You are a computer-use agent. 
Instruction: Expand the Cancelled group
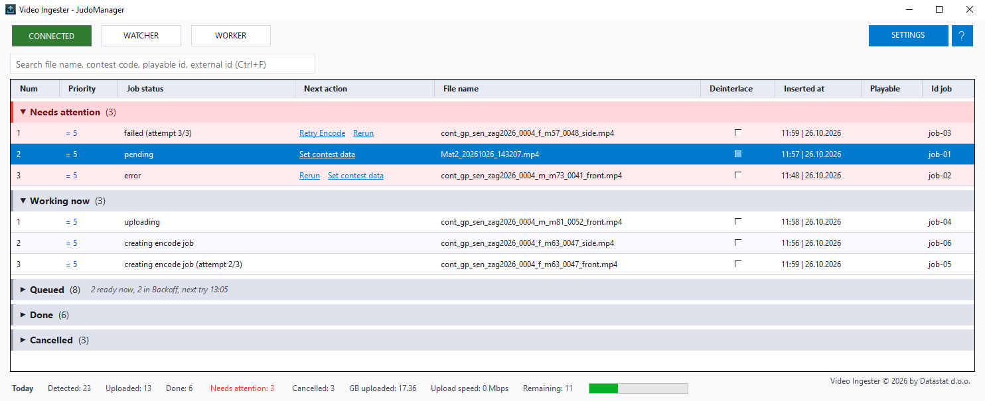[23, 340]
